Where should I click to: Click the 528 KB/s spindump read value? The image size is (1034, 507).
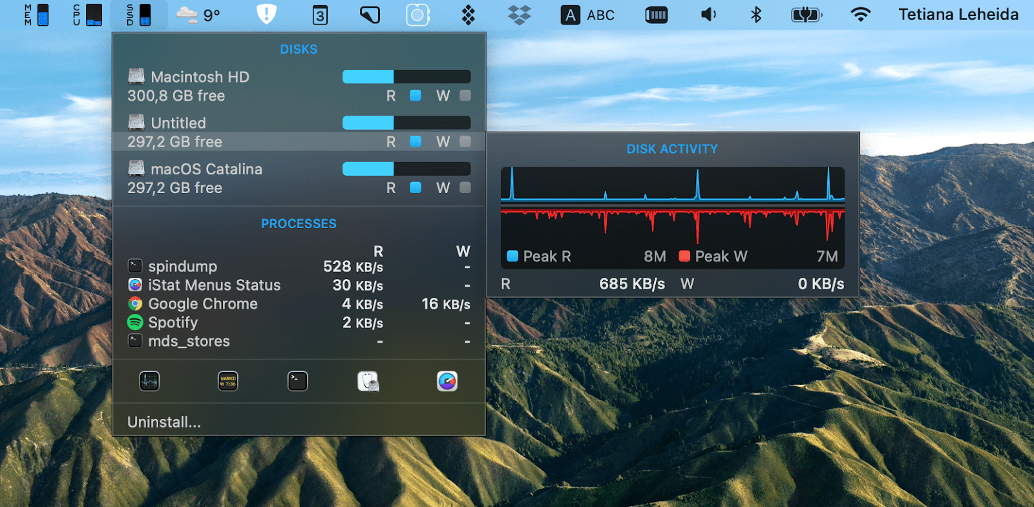click(x=353, y=266)
